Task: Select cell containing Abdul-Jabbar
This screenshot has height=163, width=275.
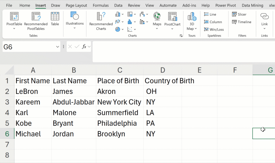Action: click(74, 102)
